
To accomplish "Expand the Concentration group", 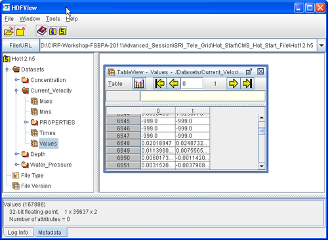I will tap(16, 80).
